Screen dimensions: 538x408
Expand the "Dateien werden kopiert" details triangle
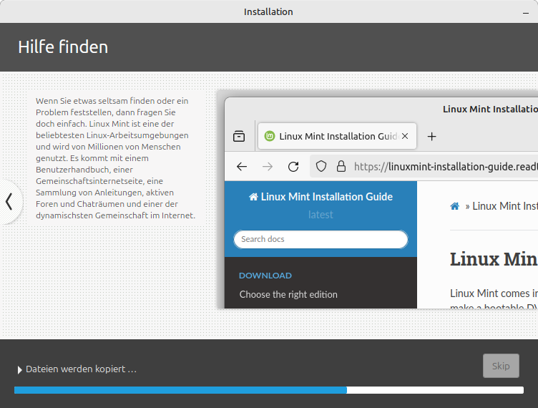(x=19, y=370)
